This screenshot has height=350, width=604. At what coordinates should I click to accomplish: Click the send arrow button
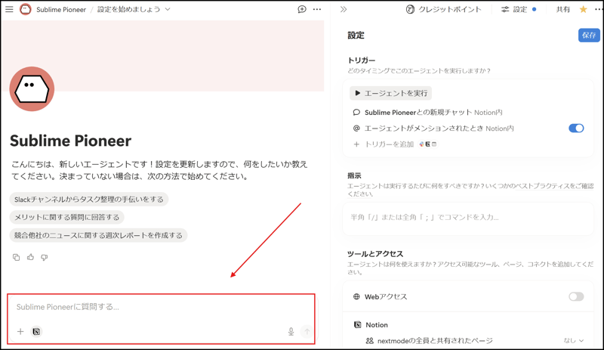[307, 331]
